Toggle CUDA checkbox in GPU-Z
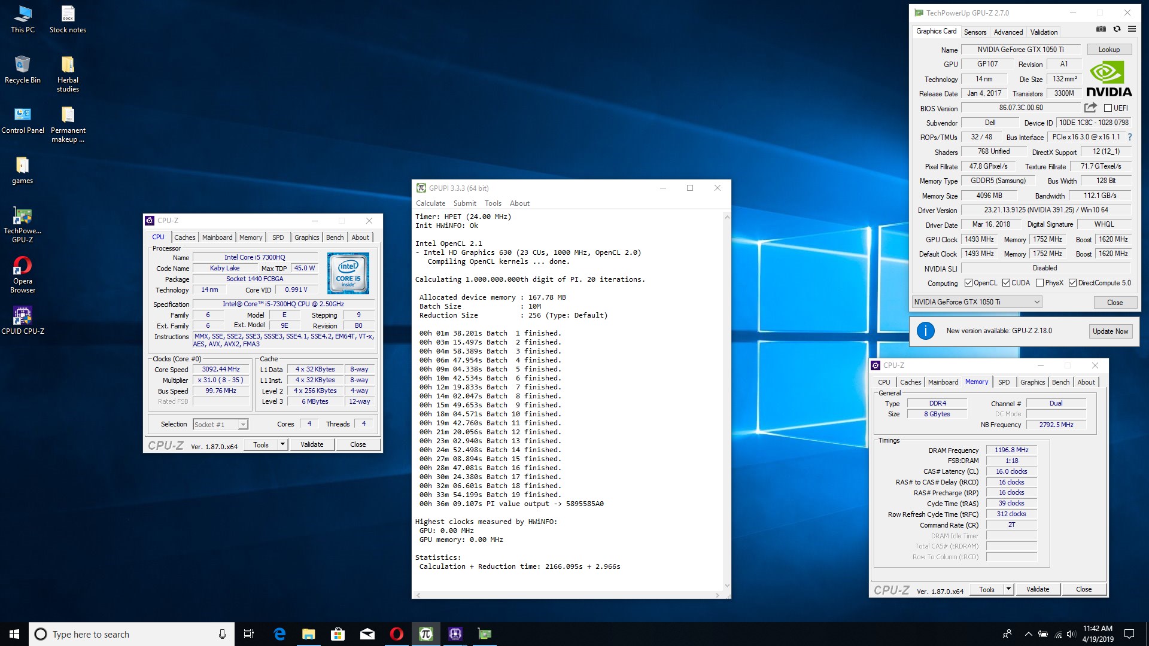Image resolution: width=1149 pixels, height=646 pixels. [1006, 283]
